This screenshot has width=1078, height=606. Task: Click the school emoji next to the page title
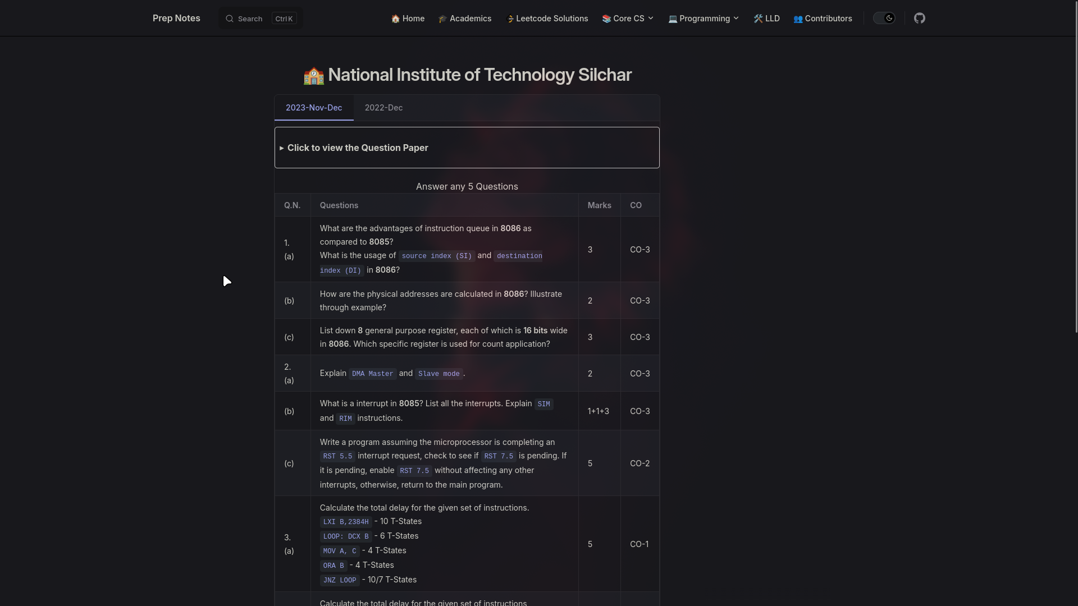click(x=313, y=76)
